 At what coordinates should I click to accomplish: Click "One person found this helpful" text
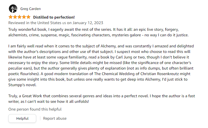pyautogui.click(x=35, y=109)
